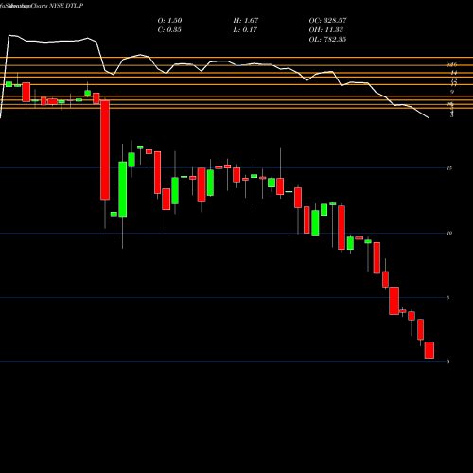Select the last red candlestick near zero
This screenshot has height=473, width=473.
point(429,350)
